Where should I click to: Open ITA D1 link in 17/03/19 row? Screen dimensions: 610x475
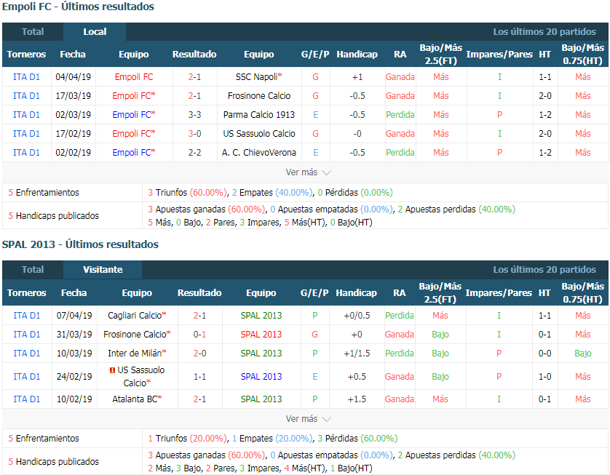(x=26, y=95)
